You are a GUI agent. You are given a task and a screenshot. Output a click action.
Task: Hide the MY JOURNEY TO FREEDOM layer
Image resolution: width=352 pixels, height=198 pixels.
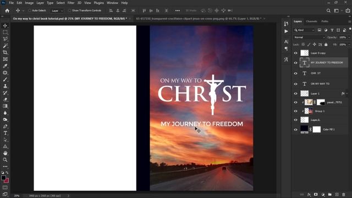coord(296,63)
